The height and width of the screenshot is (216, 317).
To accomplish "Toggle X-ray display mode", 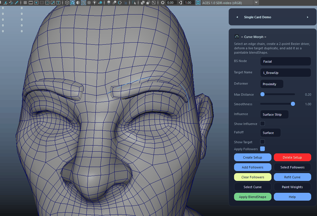I will click(x=143, y=3).
